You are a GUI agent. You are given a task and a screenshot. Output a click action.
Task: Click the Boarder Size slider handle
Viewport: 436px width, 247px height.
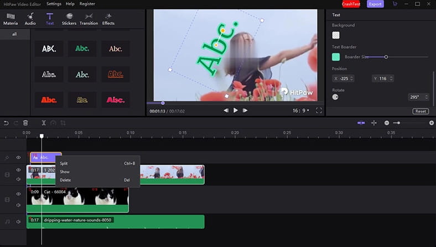[386, 57]
